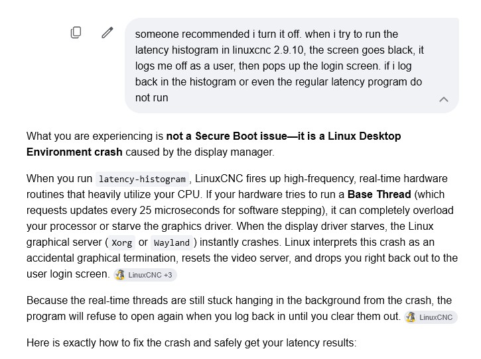481x359 pixels.
Task: Click the bold "Environment crash" text
Action: coord(74,152)
